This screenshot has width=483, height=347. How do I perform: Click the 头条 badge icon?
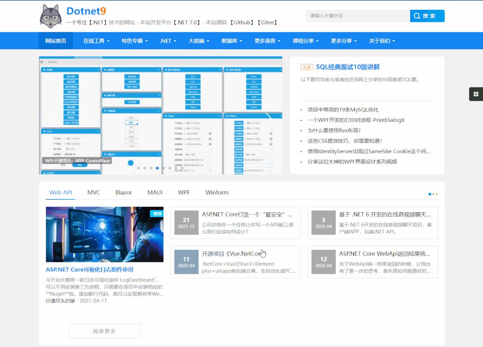click(x=307, y=67)
